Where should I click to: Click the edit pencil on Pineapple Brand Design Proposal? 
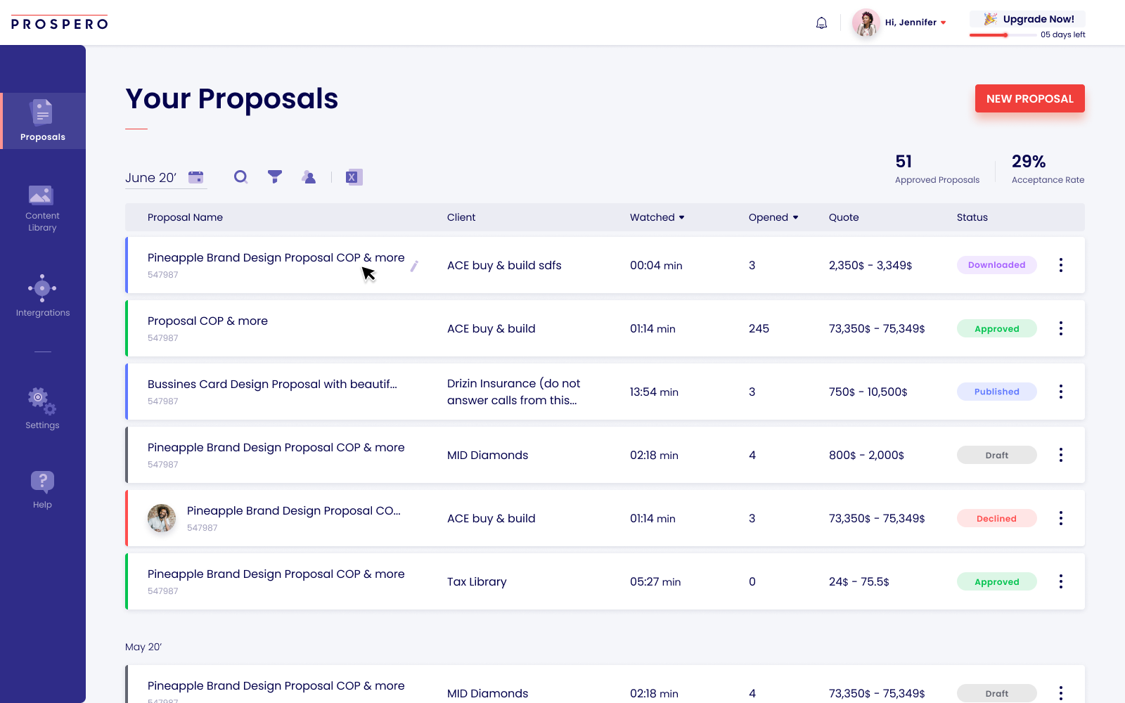tap(414, 266)
